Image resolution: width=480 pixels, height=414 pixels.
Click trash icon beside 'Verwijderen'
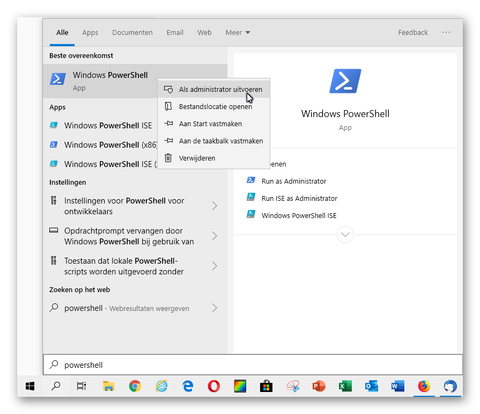168,158
